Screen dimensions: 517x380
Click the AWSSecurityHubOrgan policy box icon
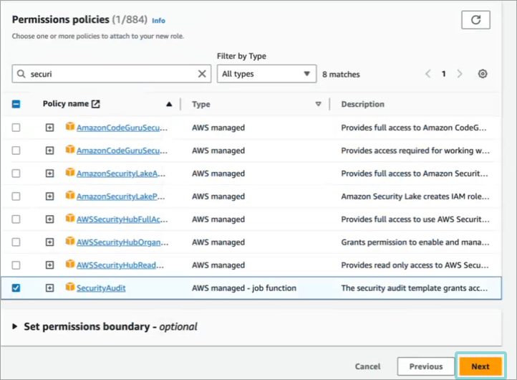(x=69, y=241)
